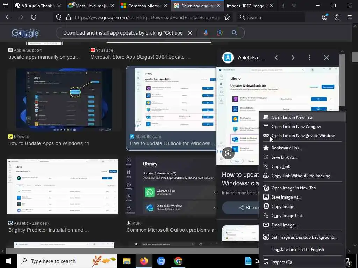Open Brightly Predictor Installation result link

click(x=49, y=230)
